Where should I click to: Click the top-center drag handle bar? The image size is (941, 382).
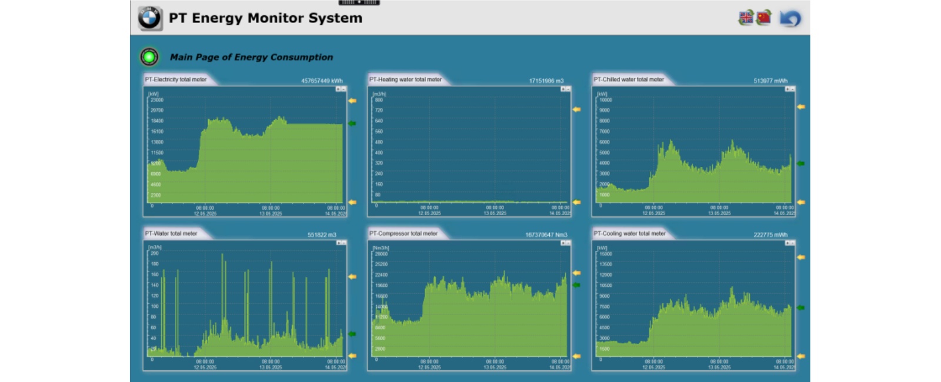[359, 2]
